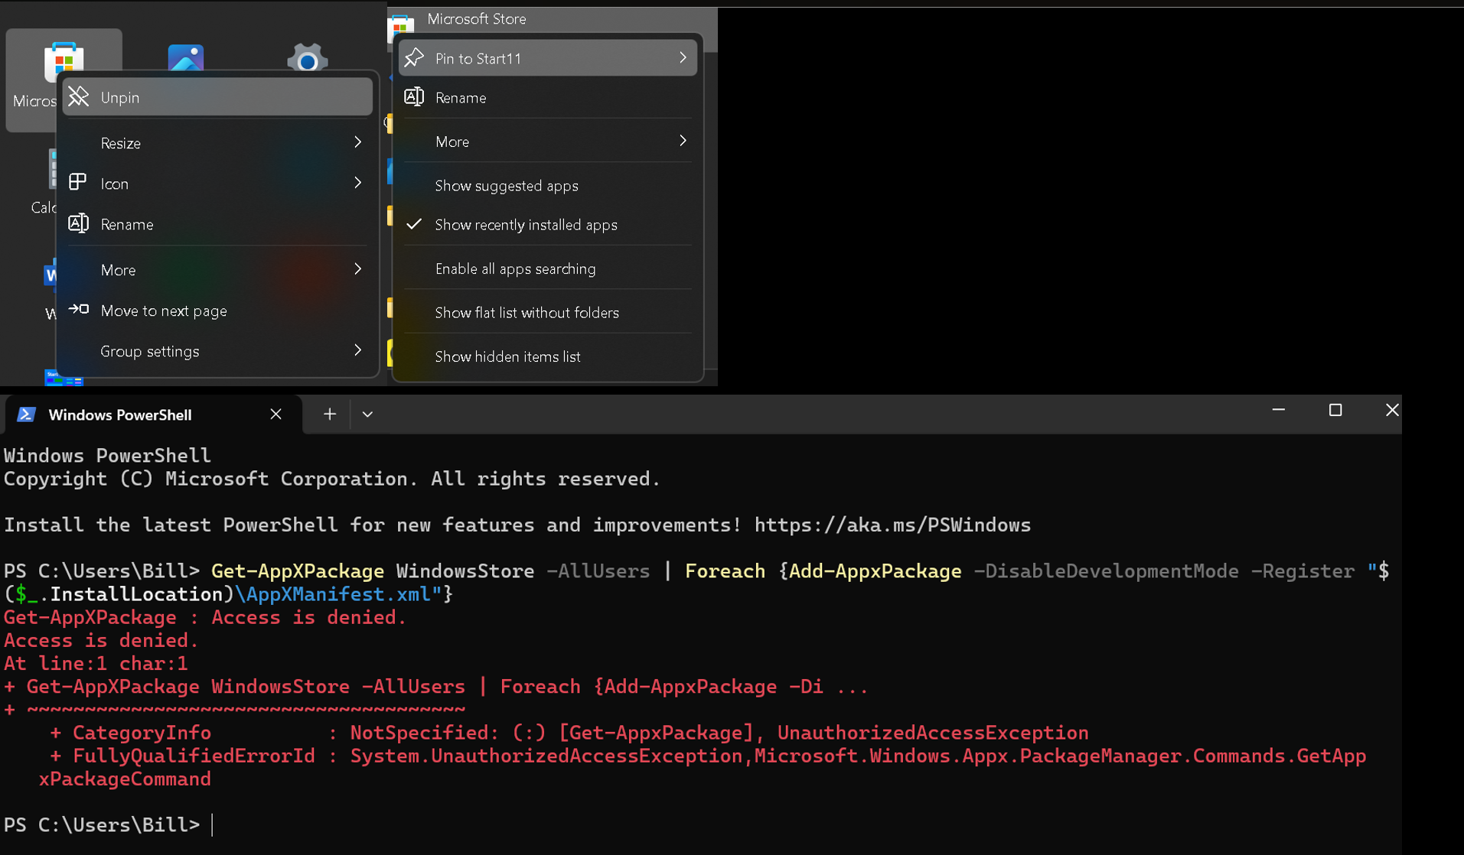Select the Rename icon in the tile menu
This screenshot has width=1464, height=855.
click(x=78, y=223)
